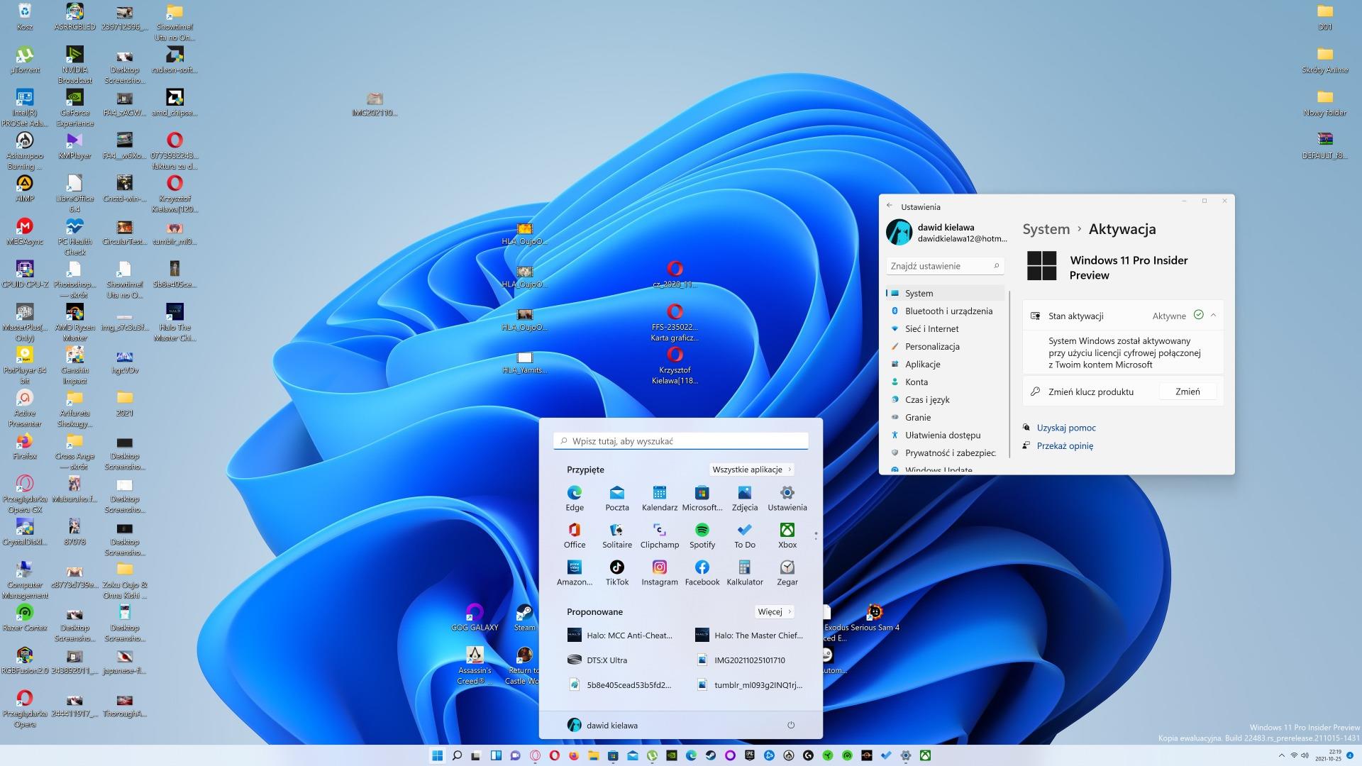Select the NVIDIA Broadcast desktop icon
This screenshot has width=1362, height=766.
click(74, 65)
